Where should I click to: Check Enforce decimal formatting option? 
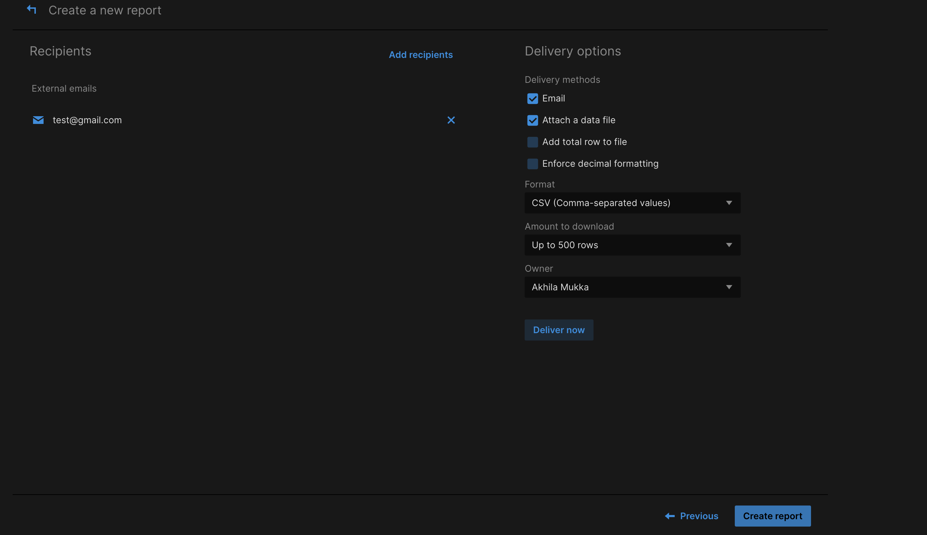532,164
